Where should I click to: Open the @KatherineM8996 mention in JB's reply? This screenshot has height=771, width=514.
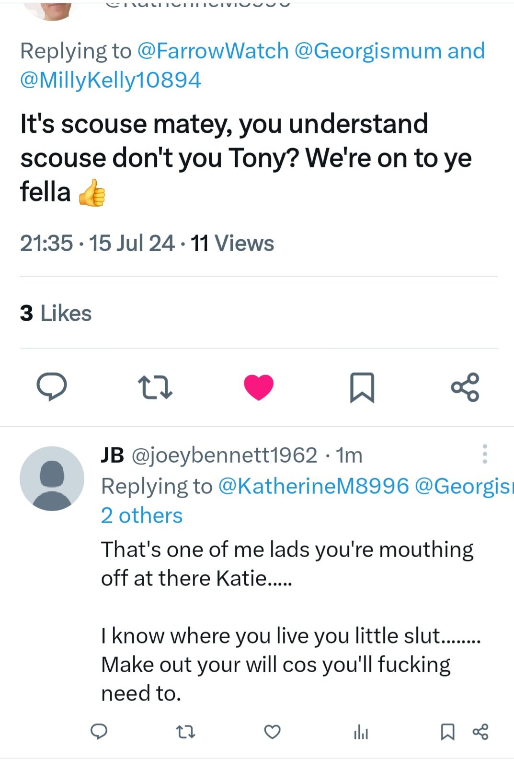point(314,486)
